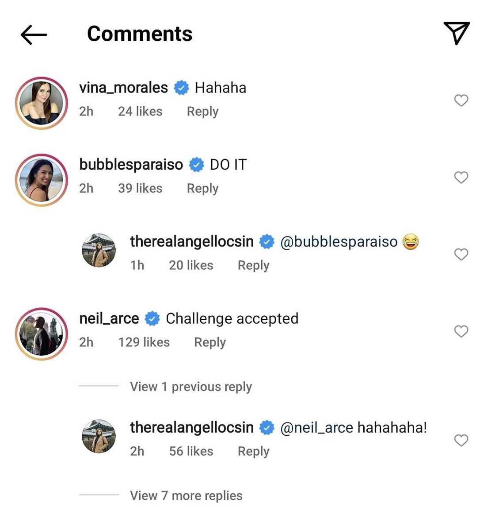Image resolution: width=495 pixels, height=519 pixels.
Task: Like vina_morales's Hahaha comment
Action: click(x=461, y=101)
